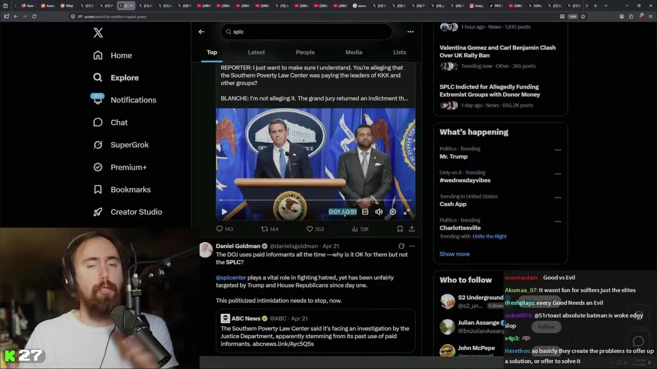
Task: Like the post with 353 likes
Action: click(315, 229)
